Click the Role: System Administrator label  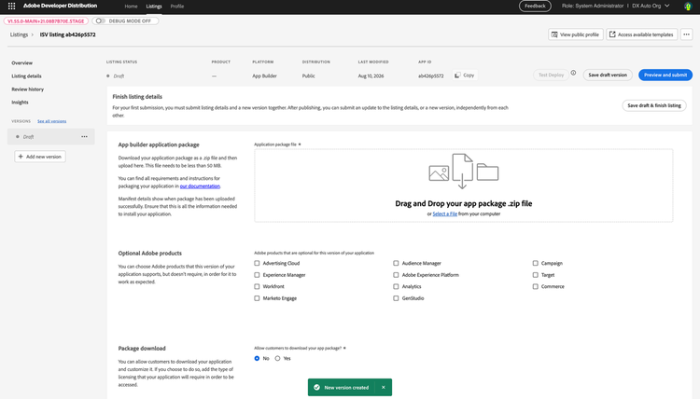coord(593,6)
